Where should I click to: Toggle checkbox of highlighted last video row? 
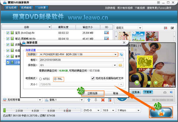[8, 62]
